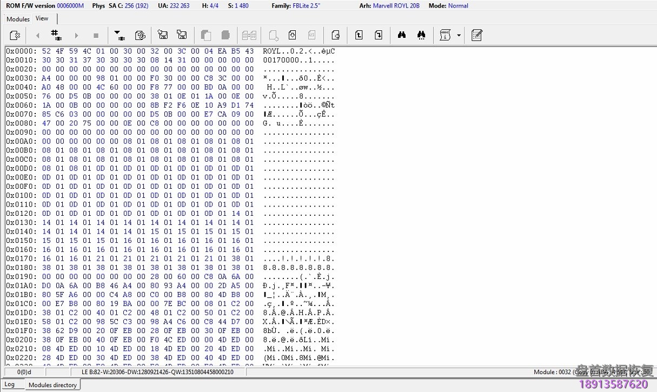The image size is (657, 392).
Task: Click the grayed-out left arrow back button
Action: [37, 36]
